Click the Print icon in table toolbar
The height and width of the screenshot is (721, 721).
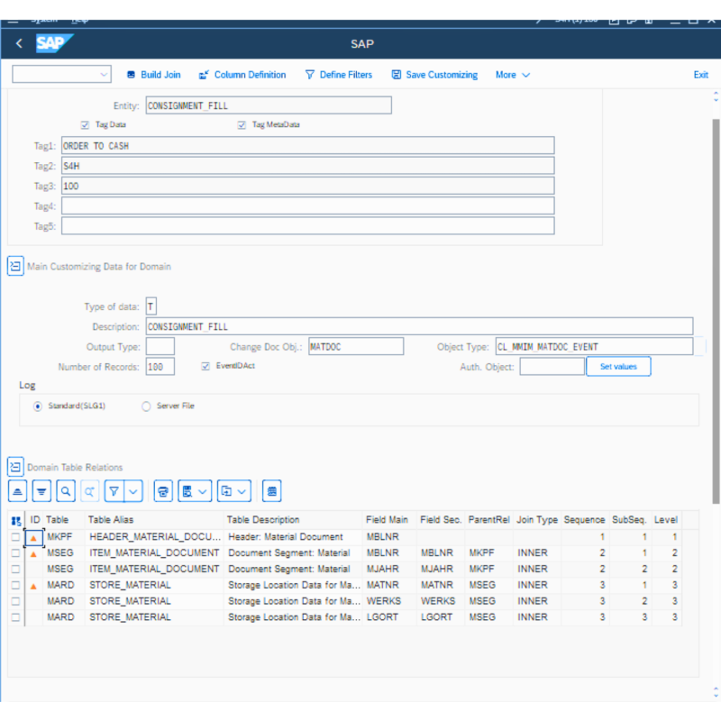point(163,491)
